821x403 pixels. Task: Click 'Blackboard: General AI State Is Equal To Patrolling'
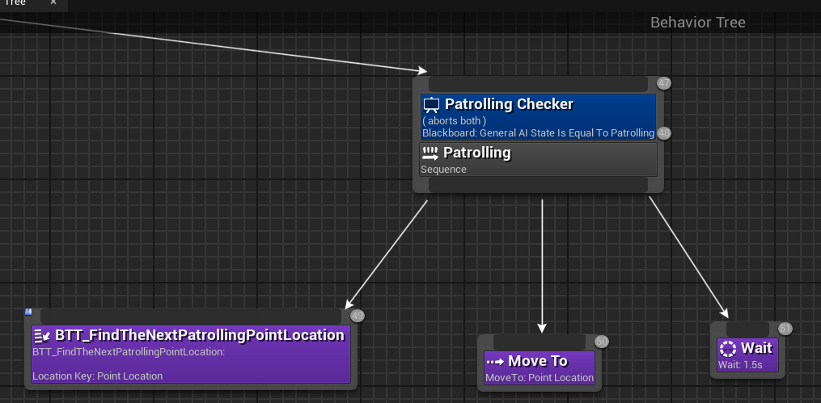538,133
